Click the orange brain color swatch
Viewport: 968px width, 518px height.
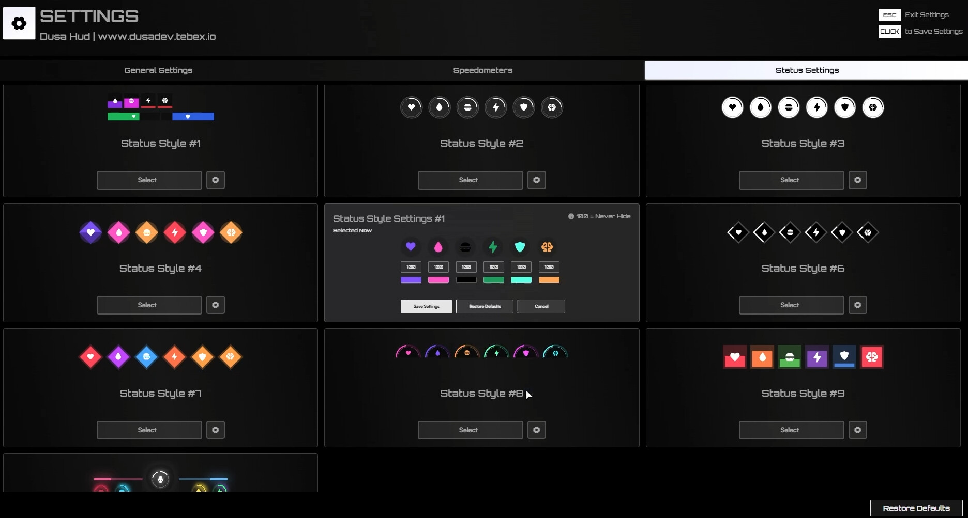pos(549,280)
